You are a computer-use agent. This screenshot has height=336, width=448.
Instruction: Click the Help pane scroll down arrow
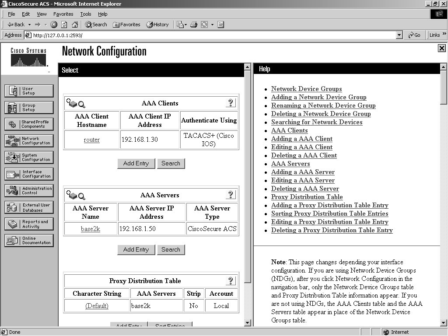click(x=444, y=323)
